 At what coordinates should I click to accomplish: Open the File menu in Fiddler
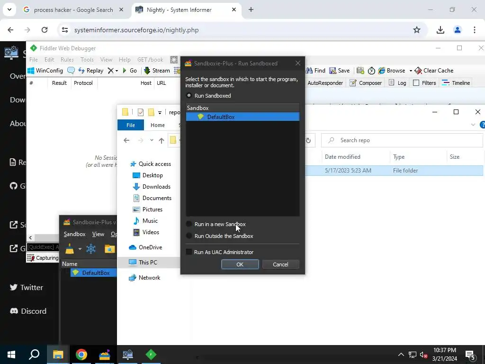pyautogui.click(x=34, y=60)
